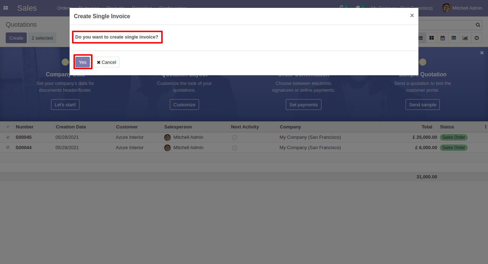The height and width of the screenshot is (264, 488).
Task: Click the 31,000.00 total sum
Action: tap(427, 177)
